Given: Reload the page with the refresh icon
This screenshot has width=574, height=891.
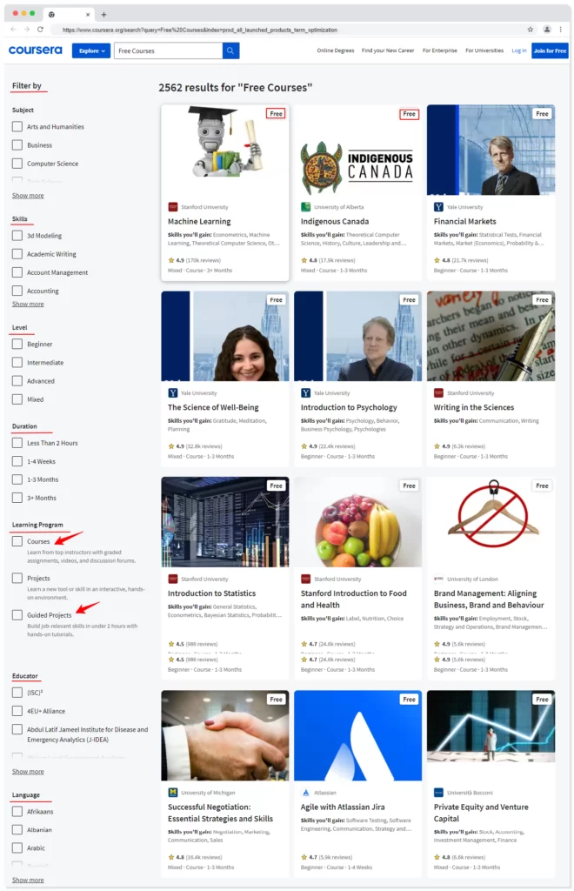Looking at the screenshot, I should click(x=40, y=29).
